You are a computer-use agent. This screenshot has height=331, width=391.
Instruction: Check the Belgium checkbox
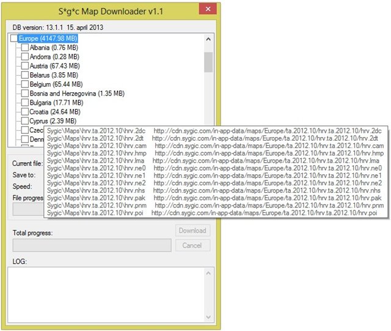point(24,84)
